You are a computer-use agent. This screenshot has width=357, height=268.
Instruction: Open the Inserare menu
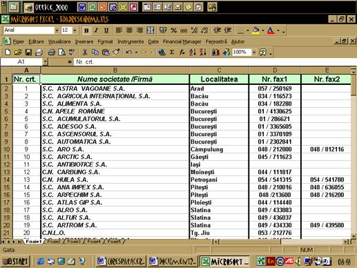pos(84,41)
